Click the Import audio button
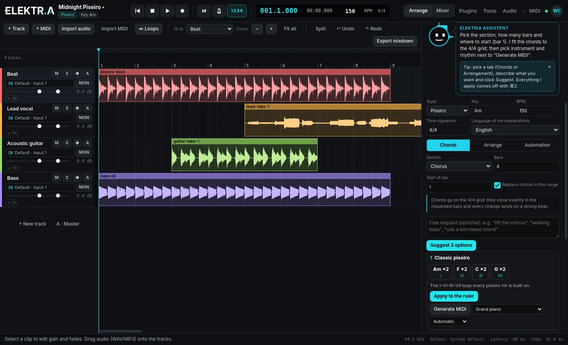The width and height of the screenshot is (568, 345). pyautogui.click(x=76, y=29)
